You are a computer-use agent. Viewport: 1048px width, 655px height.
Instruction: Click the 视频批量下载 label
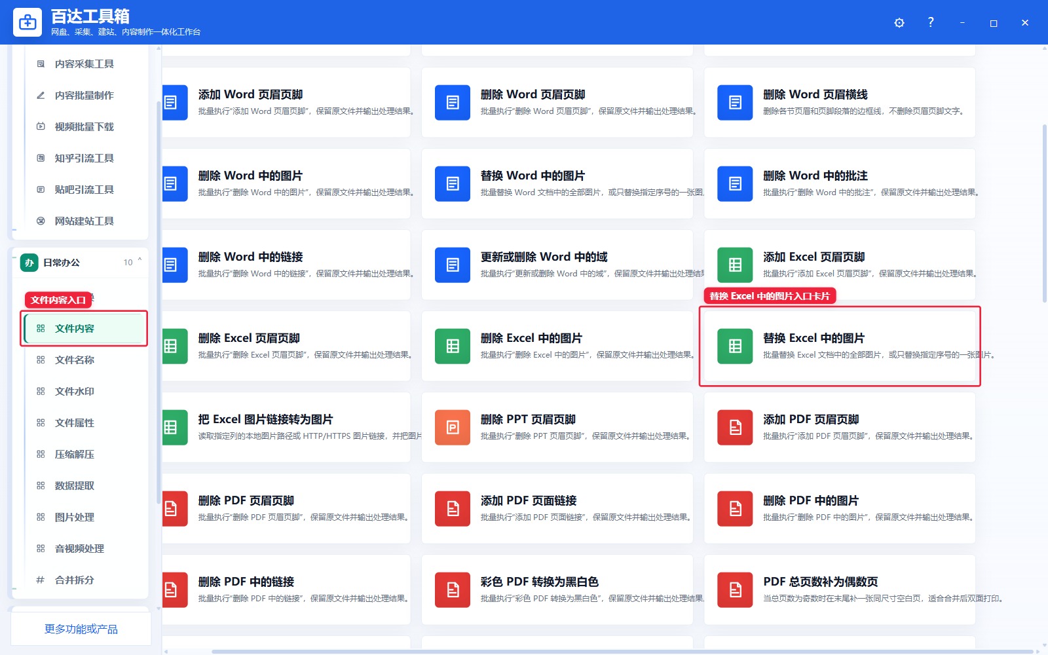pos(84,126)
